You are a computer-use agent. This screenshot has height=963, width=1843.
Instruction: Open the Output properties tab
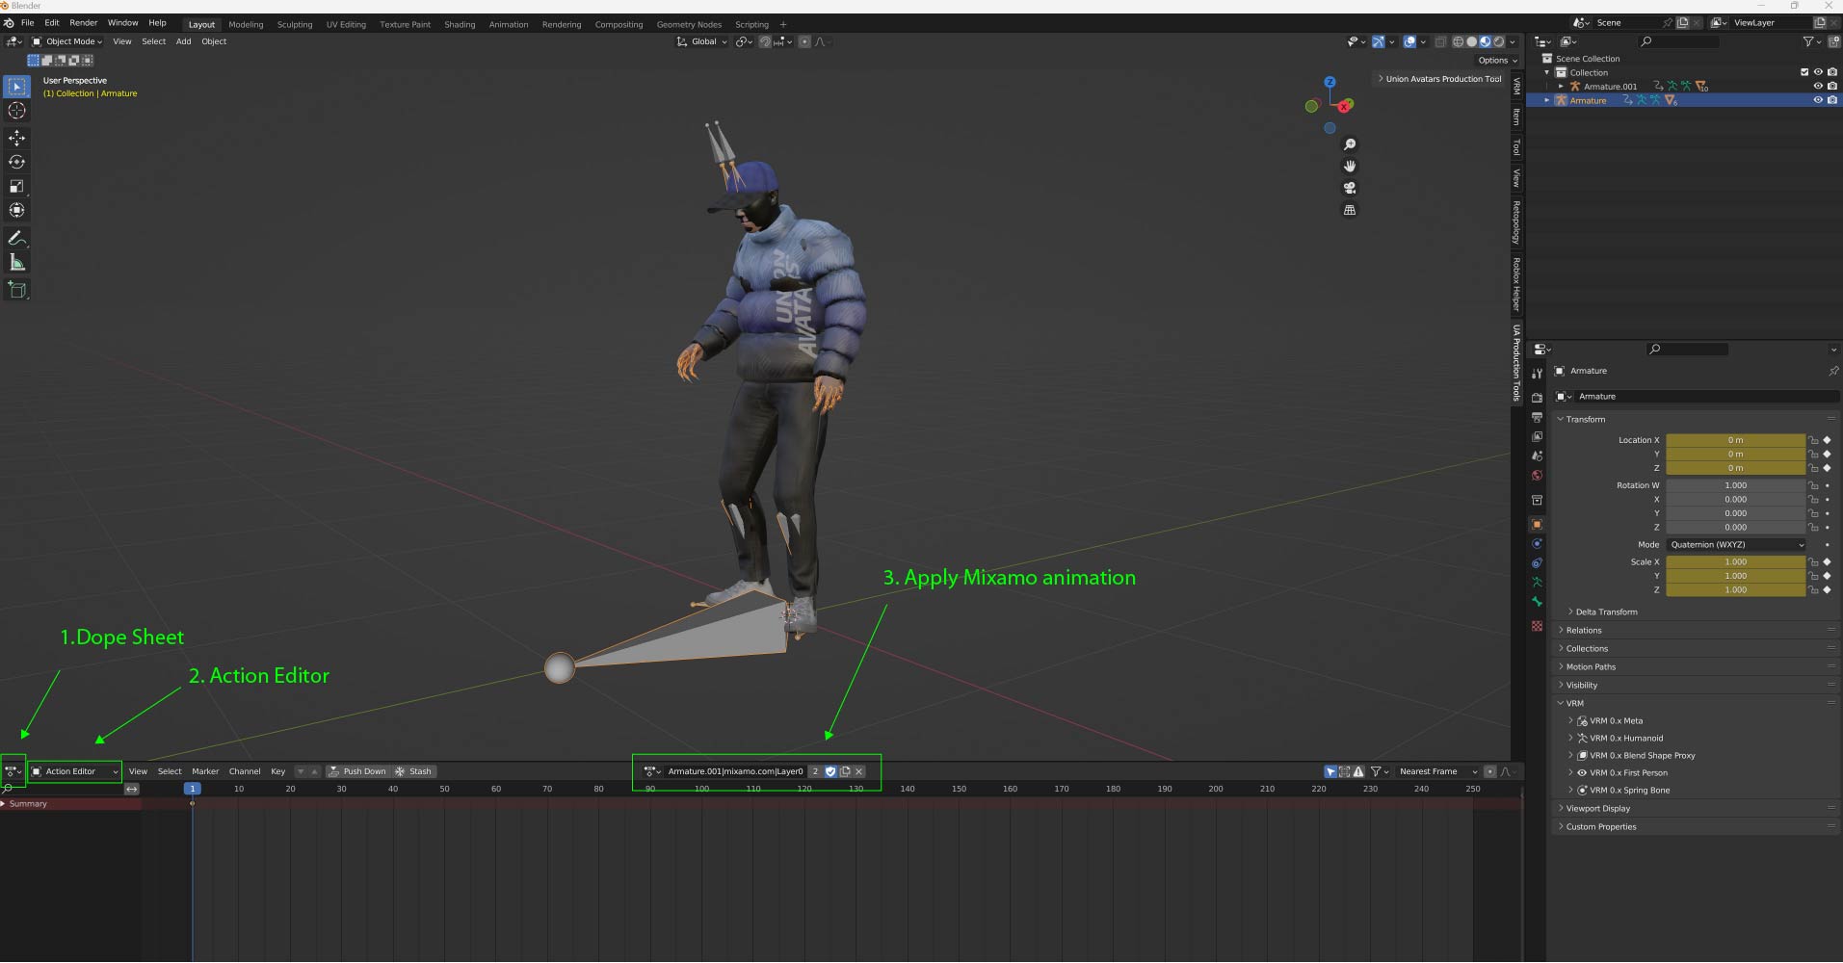pos(1537,417)
